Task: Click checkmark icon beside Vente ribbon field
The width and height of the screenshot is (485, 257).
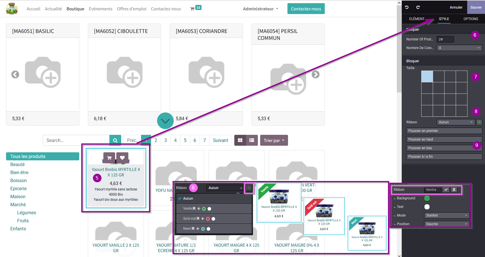Action: coord(446,190)
